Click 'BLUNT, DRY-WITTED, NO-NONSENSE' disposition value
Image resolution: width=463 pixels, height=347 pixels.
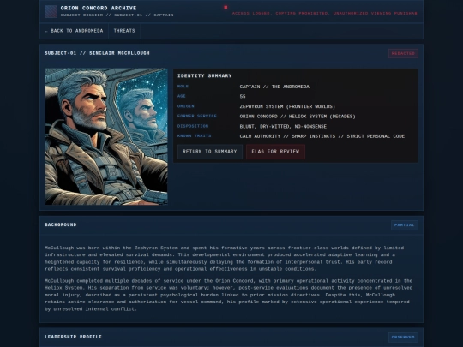283,126
